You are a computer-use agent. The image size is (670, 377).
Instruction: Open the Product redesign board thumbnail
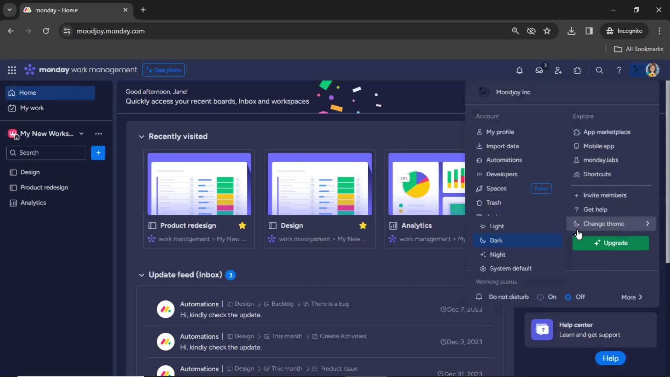click(x=199, y=184)
